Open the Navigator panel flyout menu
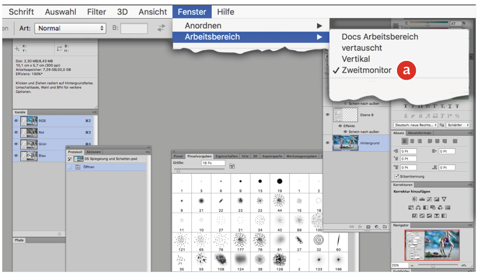This screenshot has width=478, height=274. tap(470, 225)
